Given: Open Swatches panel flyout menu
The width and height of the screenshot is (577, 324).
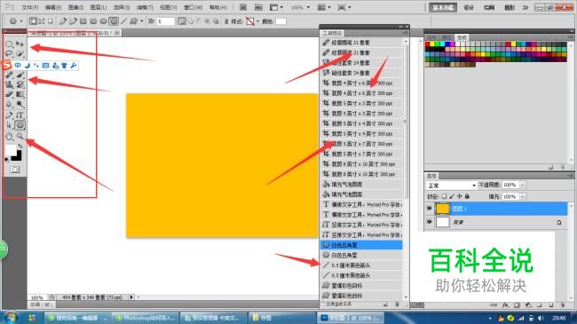Looking at the screenshot, I should tap(570, 37).
